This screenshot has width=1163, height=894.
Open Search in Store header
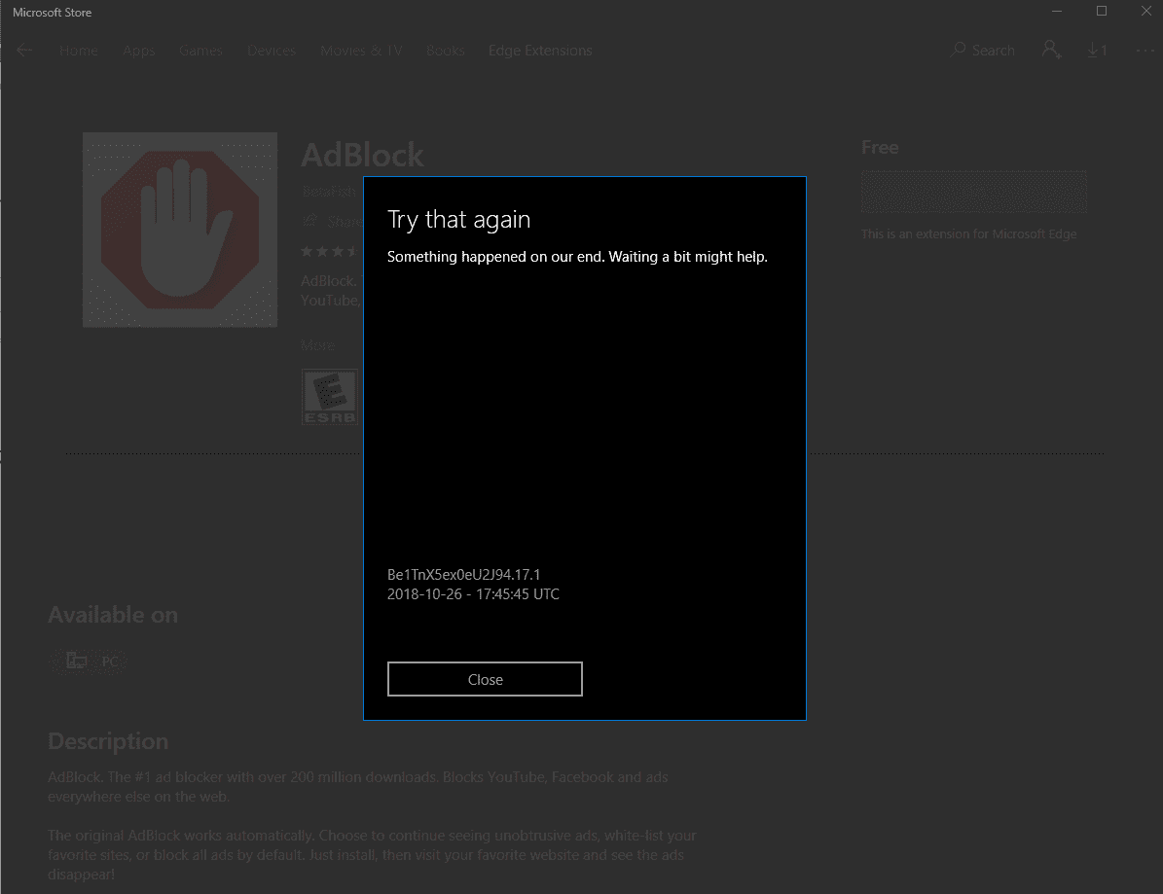point(982,51)
